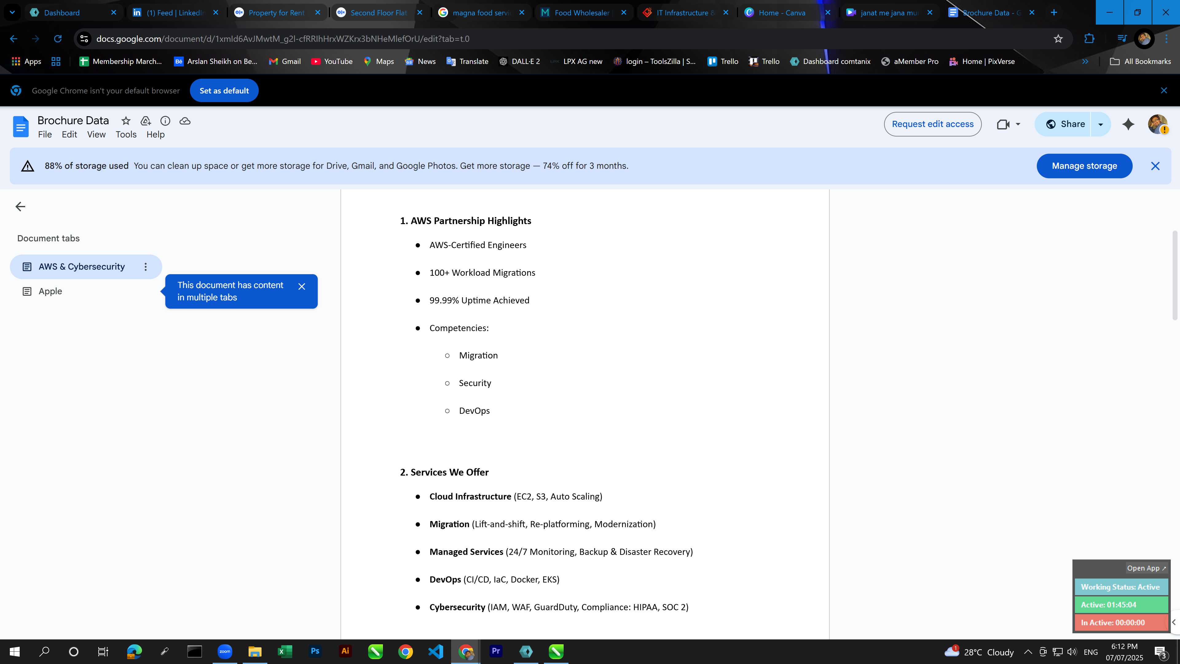Go back to previous page

pos(14,39)
